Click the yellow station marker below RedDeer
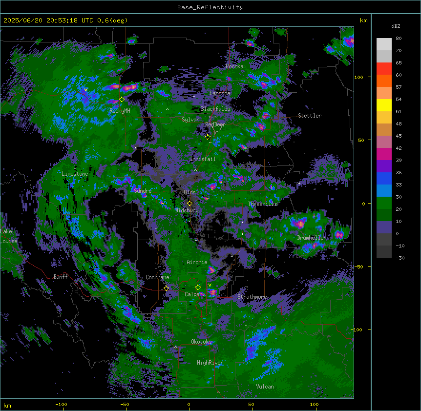This screenshot has height=411, width=421. [x=208, y=137]
